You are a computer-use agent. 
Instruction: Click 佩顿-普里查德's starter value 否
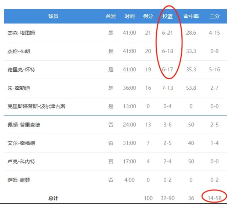pyautogui.click(x=111, y=124)
